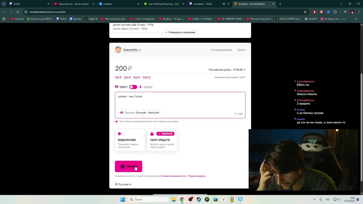Screen dimensions: 363x204
Task: Click the РУС keyboard language indicator
Action: tap(328, 199)
